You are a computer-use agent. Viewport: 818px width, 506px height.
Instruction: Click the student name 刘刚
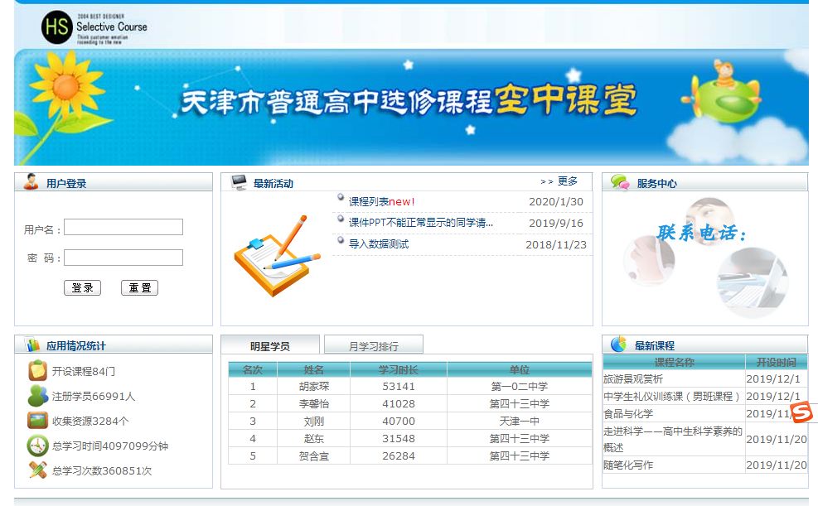(314, 421)
